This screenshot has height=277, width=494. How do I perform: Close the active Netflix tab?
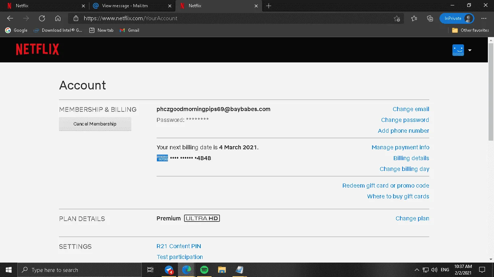[256, 6]
